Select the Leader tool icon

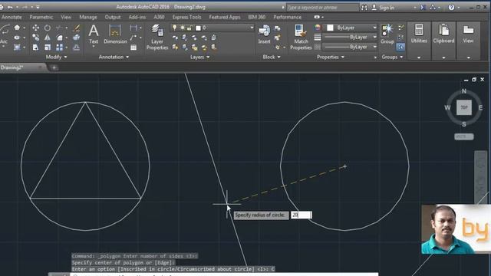(133, 38)
